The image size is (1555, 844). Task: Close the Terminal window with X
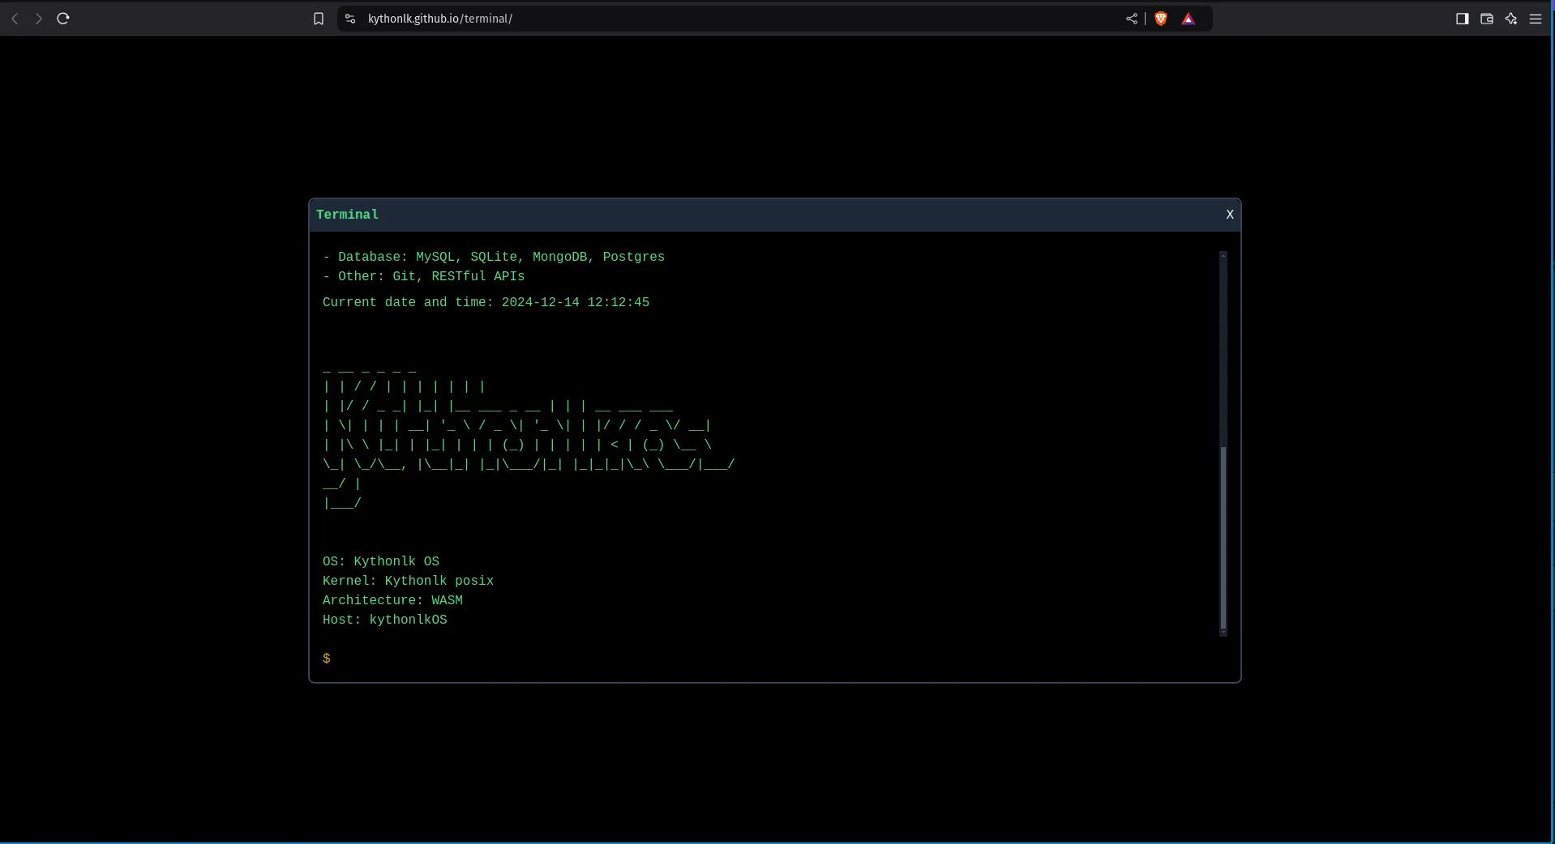click(1230, 215)
